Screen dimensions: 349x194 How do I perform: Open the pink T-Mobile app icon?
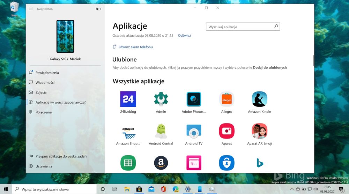(194, 163)
